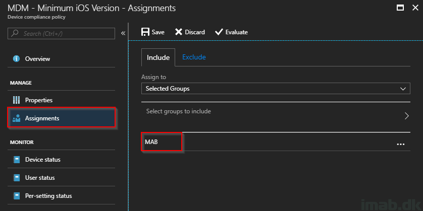
Task: Click the Per-setting status notebook icon
Action: point(17,196)
